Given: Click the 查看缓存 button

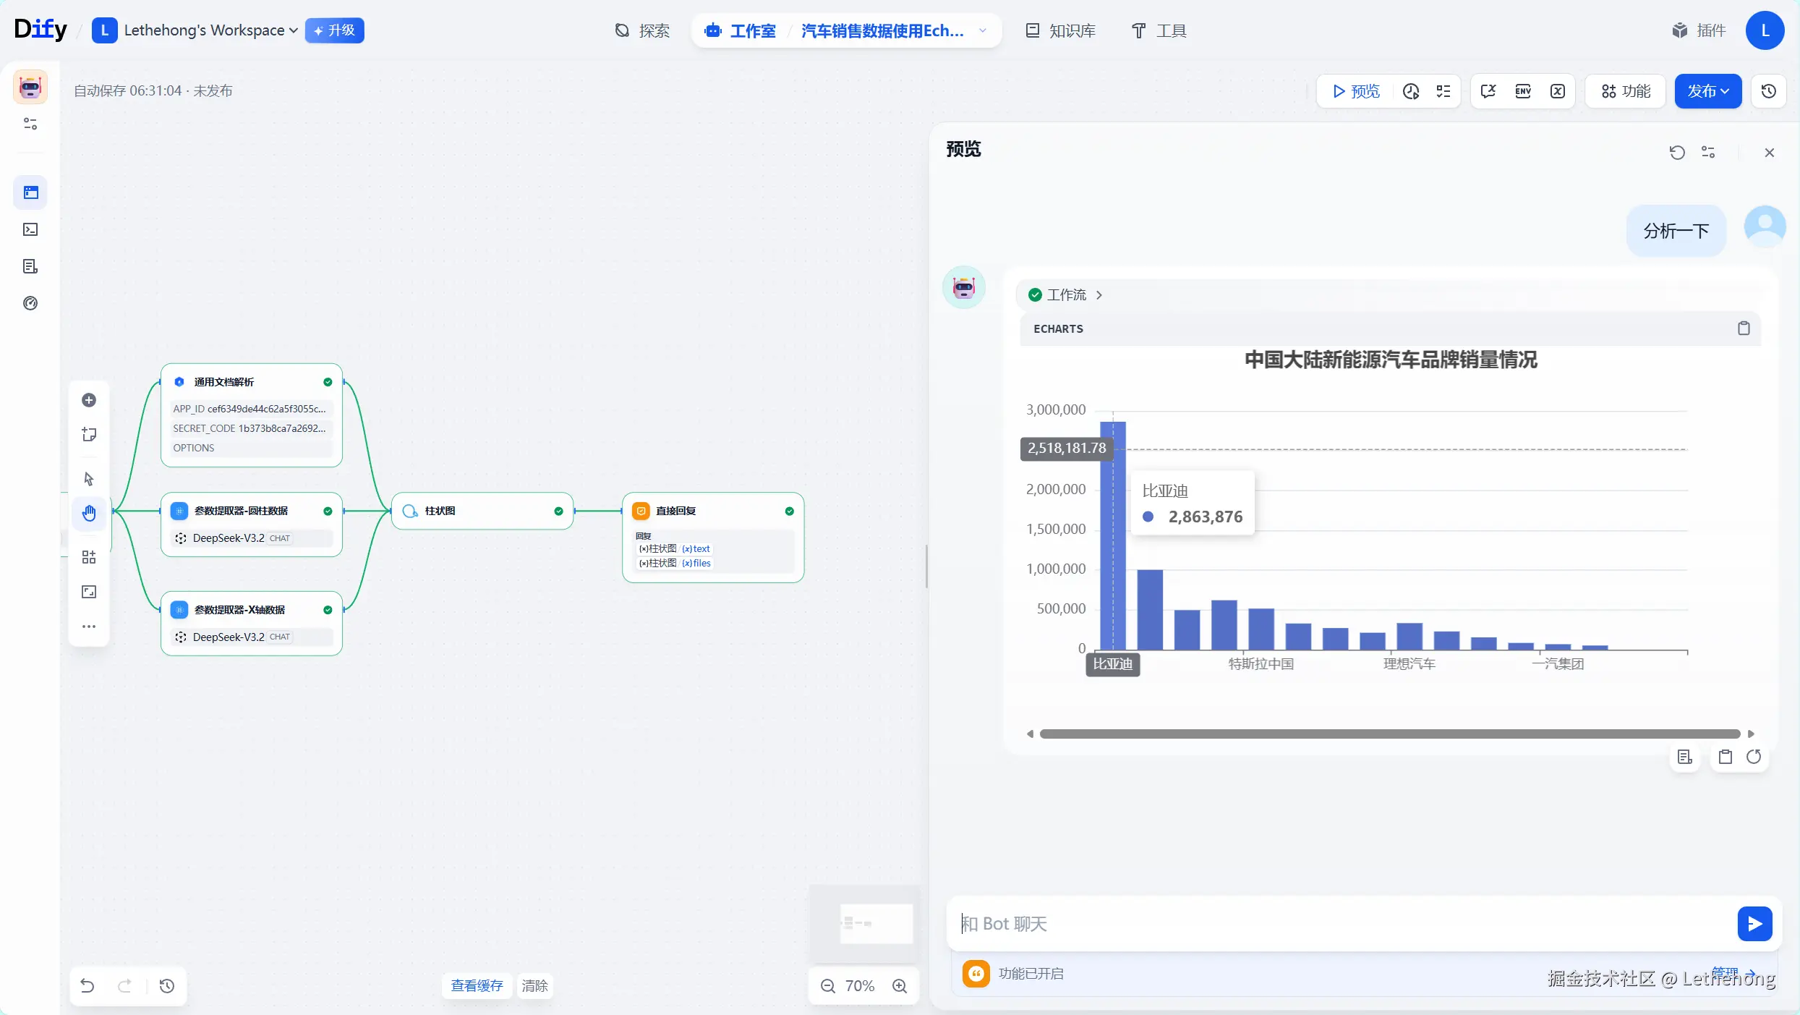Looking at the screenshot, I should point(477,986).
